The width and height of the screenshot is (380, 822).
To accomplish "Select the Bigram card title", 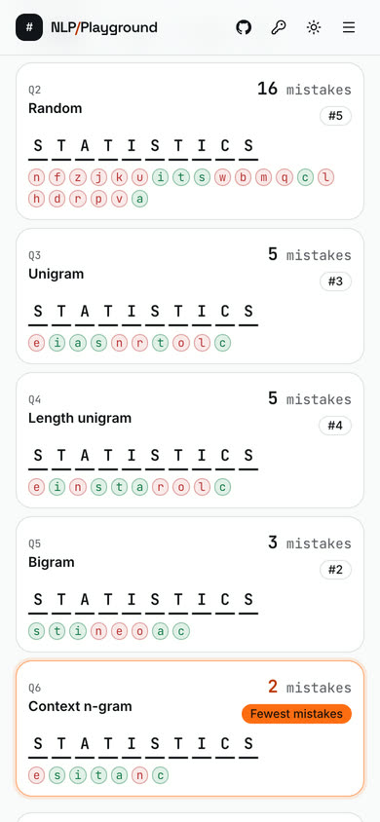I will 52,563.
